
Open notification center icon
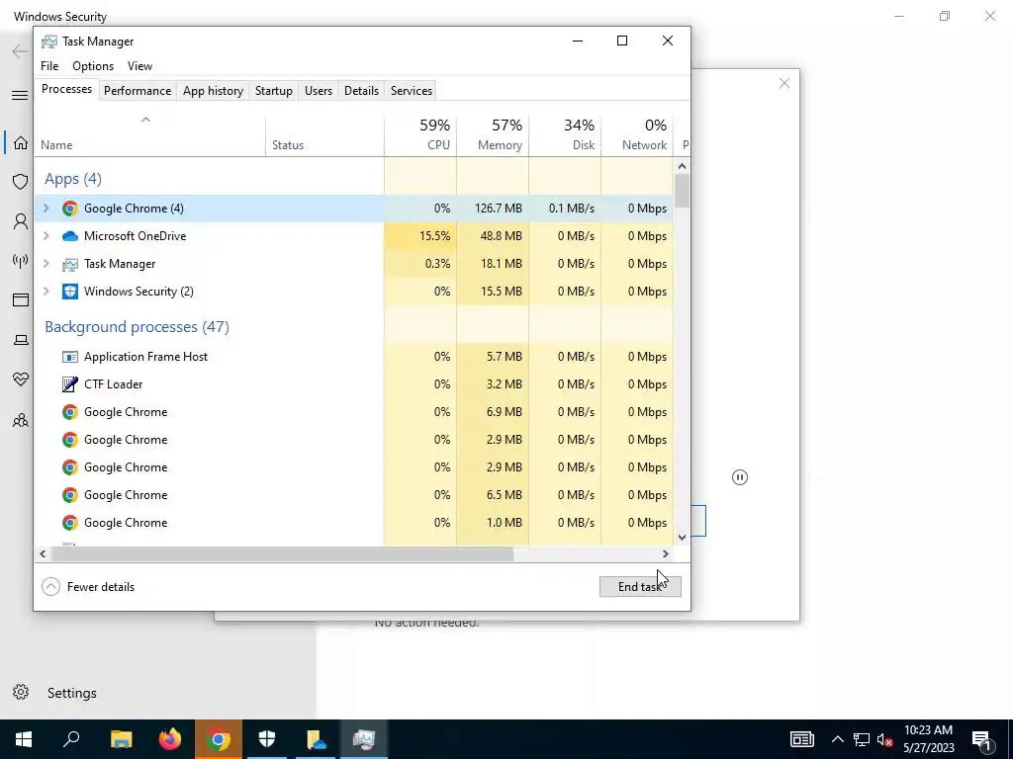(981, 739)
